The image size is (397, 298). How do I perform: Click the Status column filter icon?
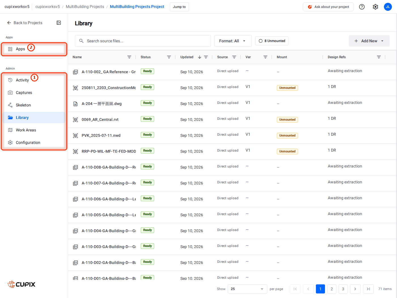pyautogui.click(x=169, y=57)
